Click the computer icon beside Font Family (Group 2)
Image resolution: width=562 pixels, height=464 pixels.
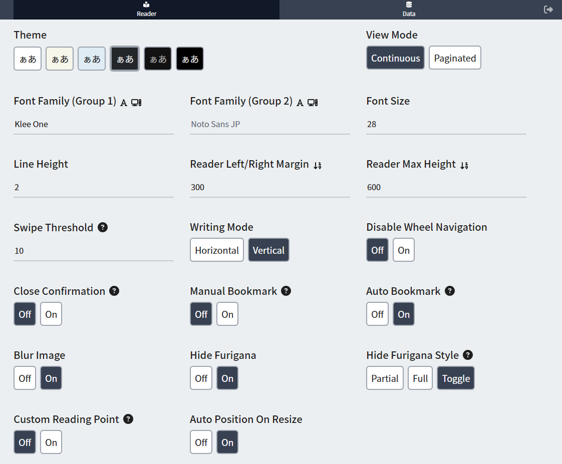click(313, 102)
